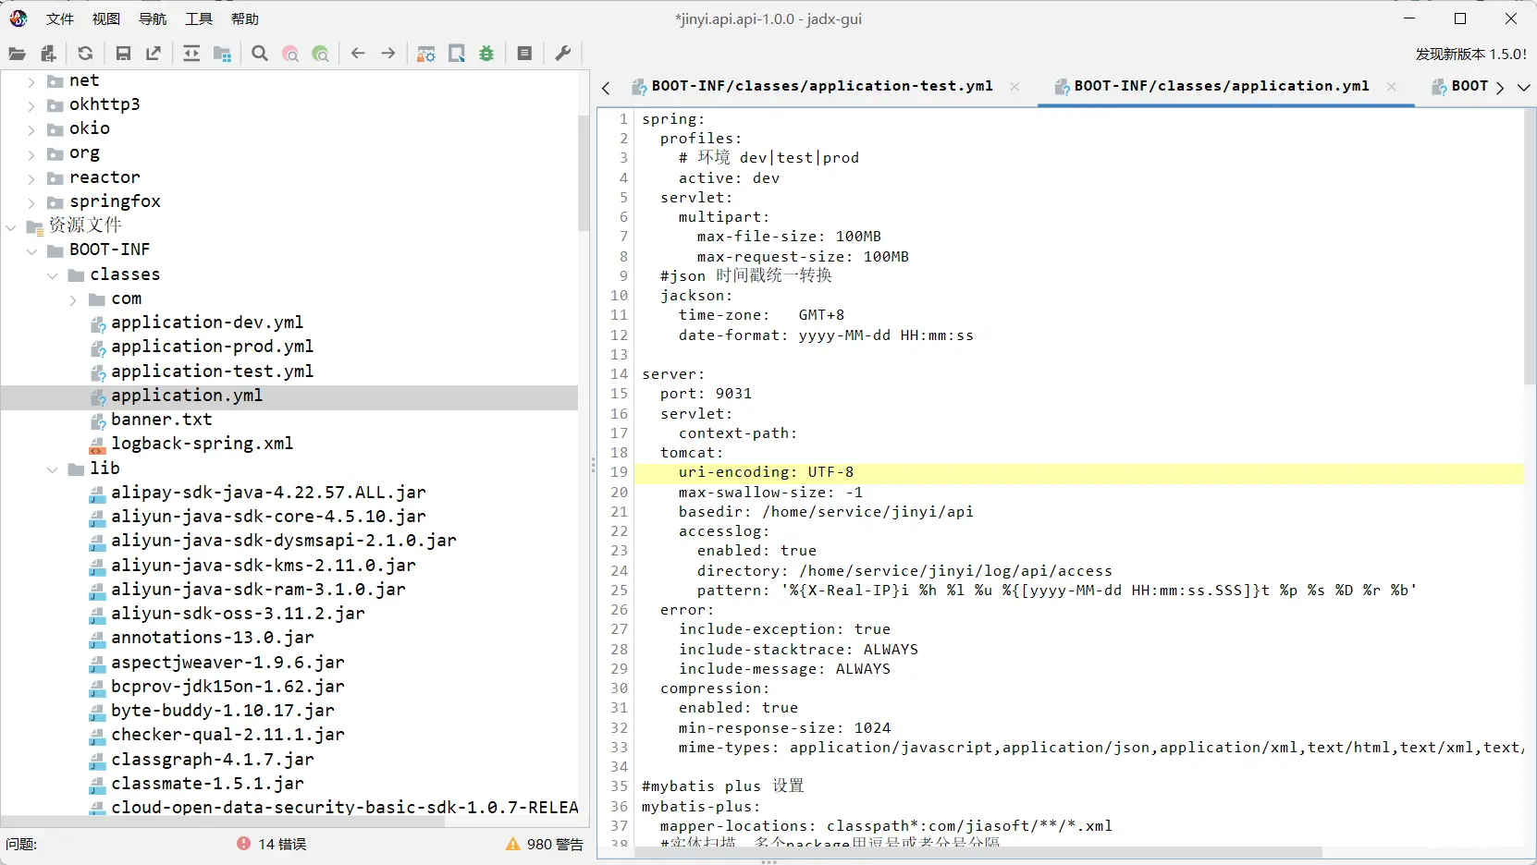Open the 文件 menu

coord(60,18)
